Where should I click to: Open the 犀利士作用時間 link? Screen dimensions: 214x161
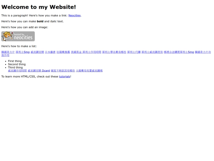tap(92, 52)
